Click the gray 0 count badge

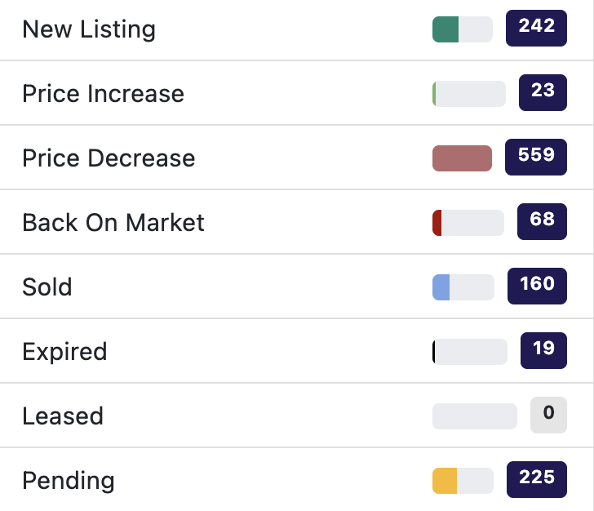(548, 415)
